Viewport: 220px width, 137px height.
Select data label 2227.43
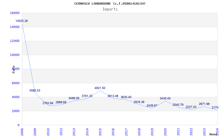coord(191,107)
